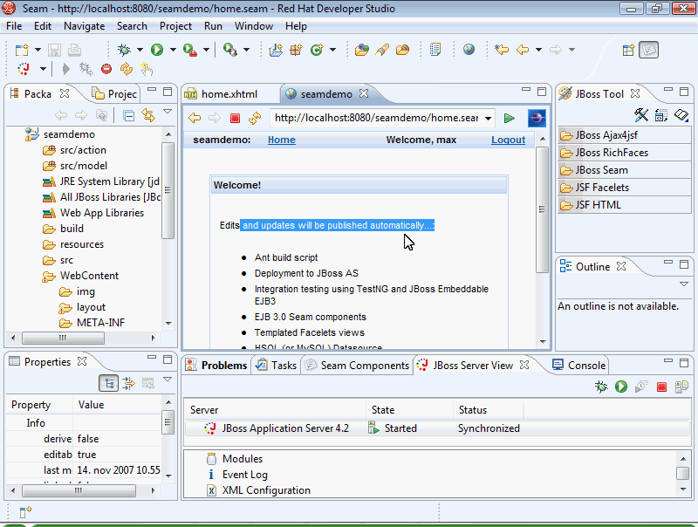Click the Last Edit Location arrow icon

pos(503,50)
